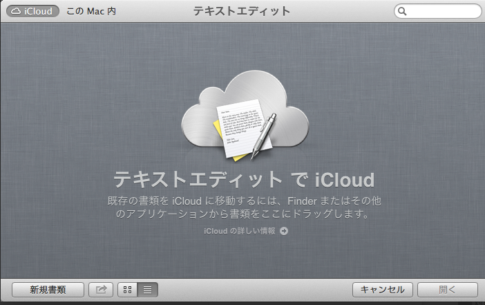This screenshot has width=485, height=305.
Task: Switch to the この Mac 内 tab
Action: tap(91, 11)
